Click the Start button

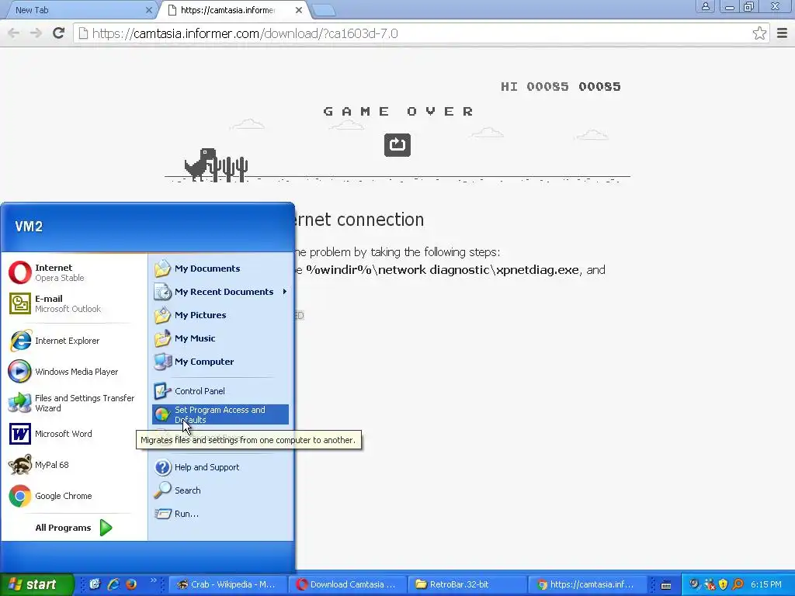click(36, 584)
